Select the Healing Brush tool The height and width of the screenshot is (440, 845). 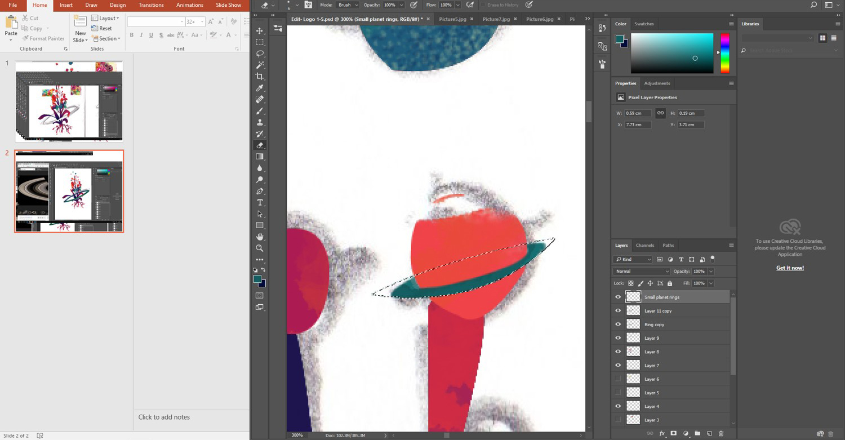[x=260, y=99]
